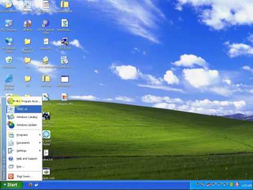The width and height of the screenshot is (253, 190).
Task: Click the Help and Support question mark icon
Action: (x=11, y=159)
